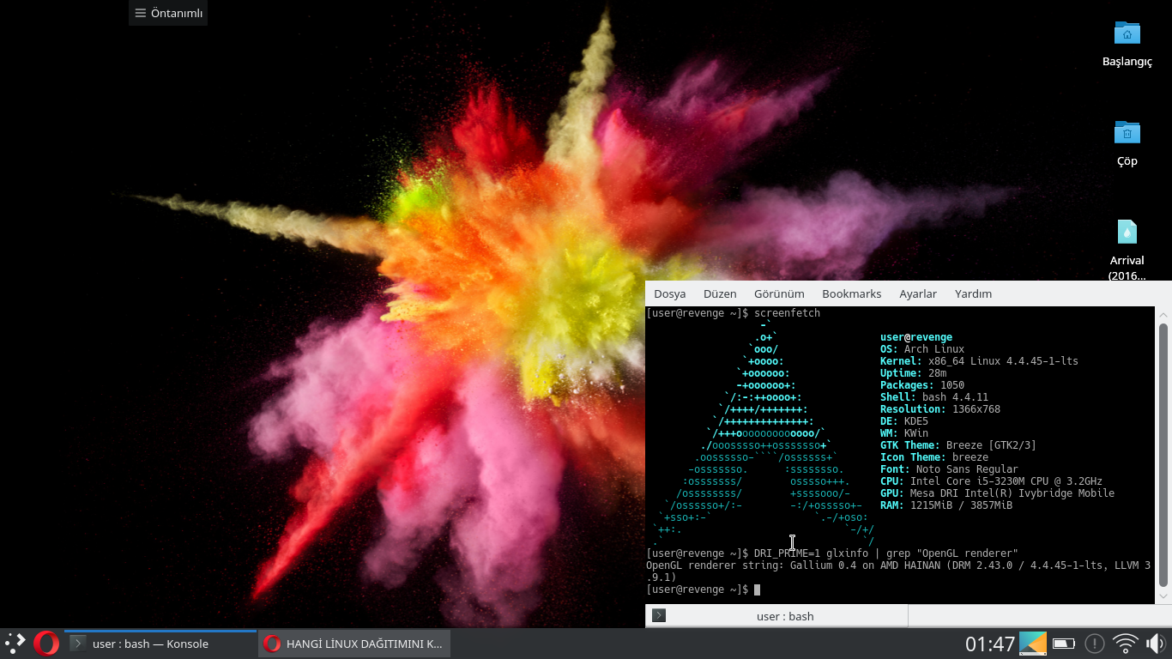Click the 'Font: Noto Sans Regular' line
This screenshot has height=659, width=1172.
coord(949,469)
